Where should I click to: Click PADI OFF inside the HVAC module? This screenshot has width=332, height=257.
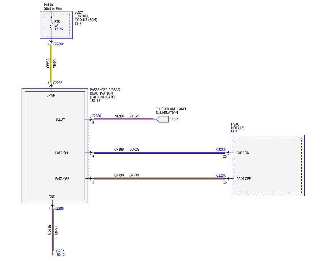244,179
